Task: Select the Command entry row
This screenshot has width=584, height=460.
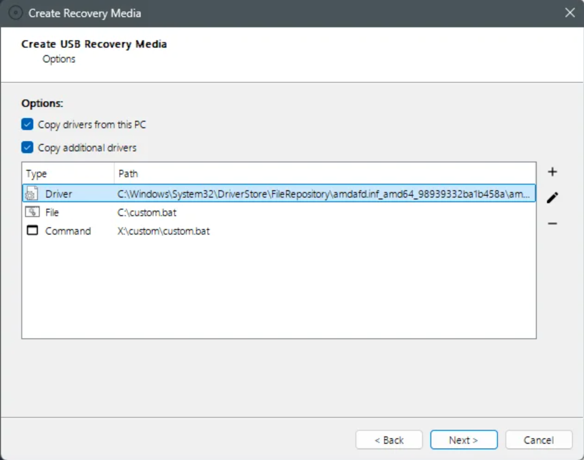Action: tap(68, 231)
